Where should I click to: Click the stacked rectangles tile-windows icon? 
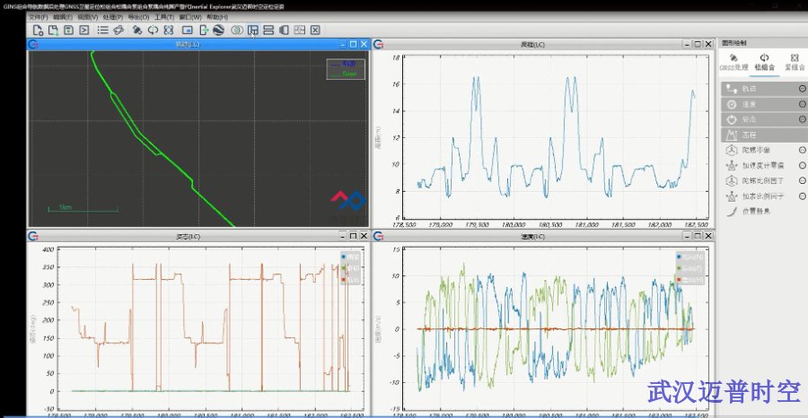coord(268,30)
